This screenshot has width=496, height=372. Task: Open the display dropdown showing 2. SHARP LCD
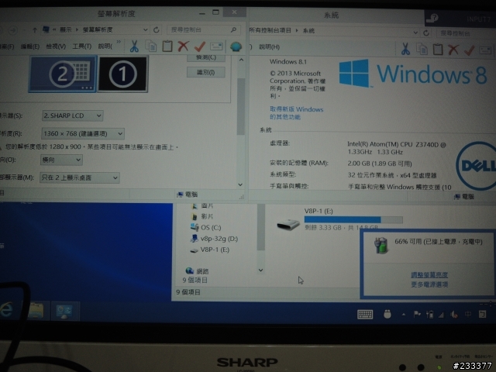pyautogui.click(x=72, y=115)
